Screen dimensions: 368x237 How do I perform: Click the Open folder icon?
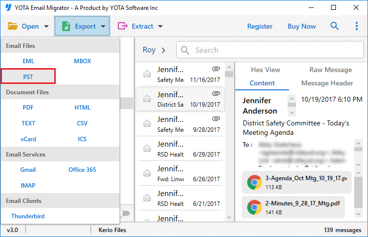pos(13,26)
